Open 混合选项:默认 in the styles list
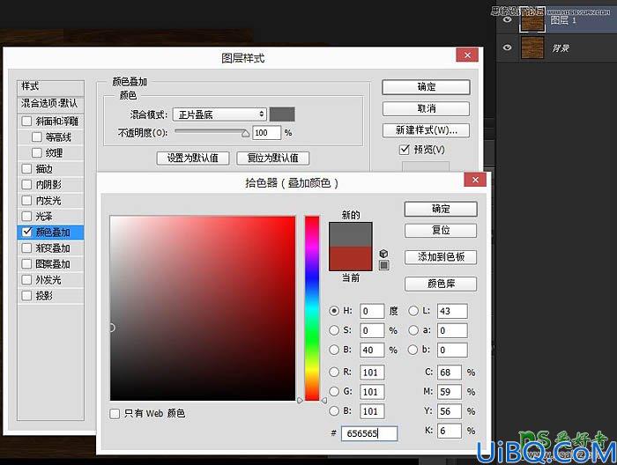 [x=50, y=103]
